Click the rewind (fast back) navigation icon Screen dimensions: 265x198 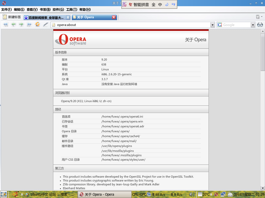click(5, 24)
